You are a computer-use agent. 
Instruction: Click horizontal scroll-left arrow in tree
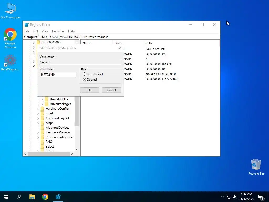tap(25, 154)
